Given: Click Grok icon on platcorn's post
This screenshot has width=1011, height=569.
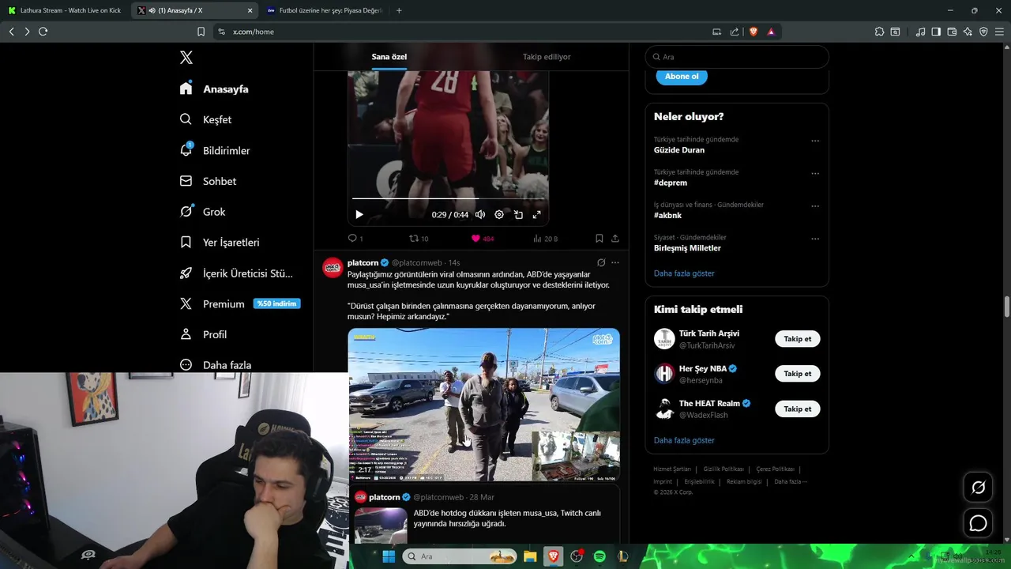Looking at the screenshot, I should coord(601,262).
